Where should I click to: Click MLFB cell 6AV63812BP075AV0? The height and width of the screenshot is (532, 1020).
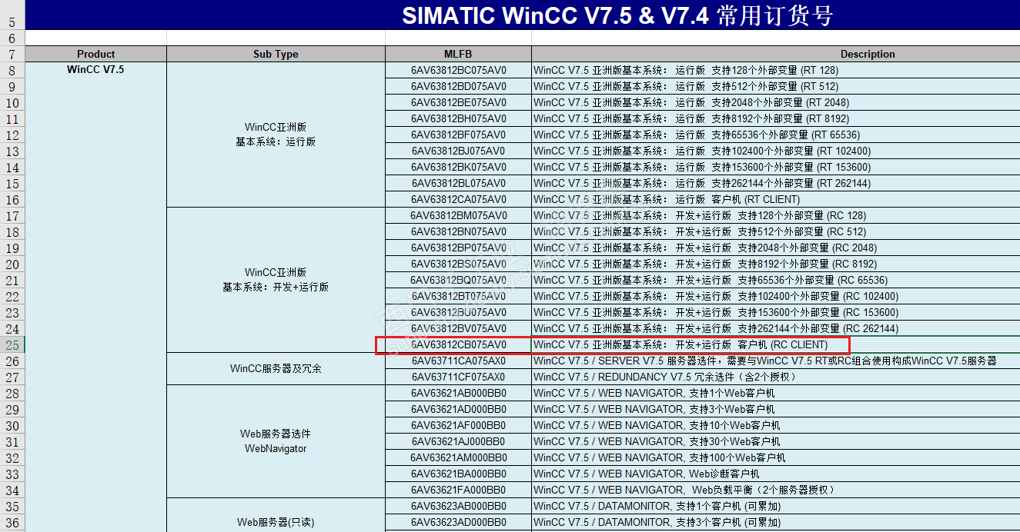458,248
